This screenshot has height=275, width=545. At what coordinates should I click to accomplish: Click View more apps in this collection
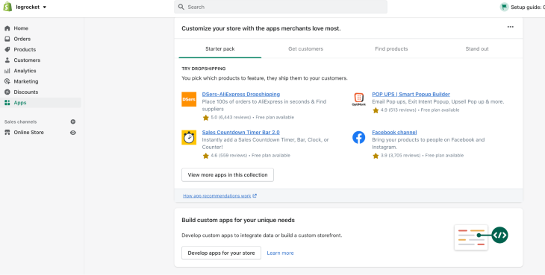click(x=228, y=175)
